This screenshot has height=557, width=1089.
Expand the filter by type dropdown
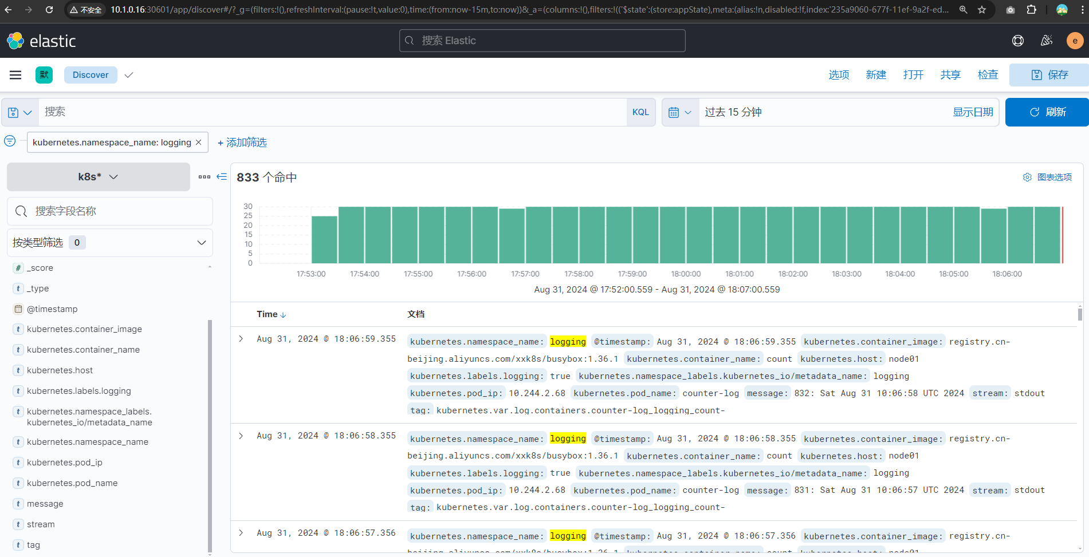[x=110, y=243]
